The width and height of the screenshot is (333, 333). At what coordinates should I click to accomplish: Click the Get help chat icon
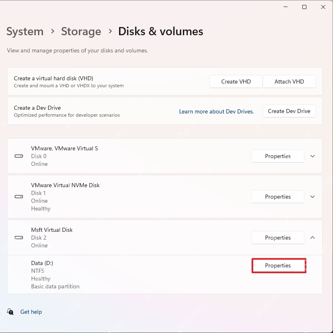[x=10, y=312]
